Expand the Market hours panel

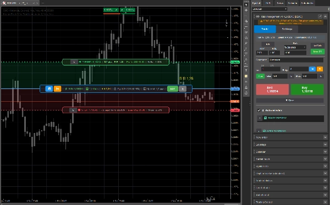tap(326, 159)
